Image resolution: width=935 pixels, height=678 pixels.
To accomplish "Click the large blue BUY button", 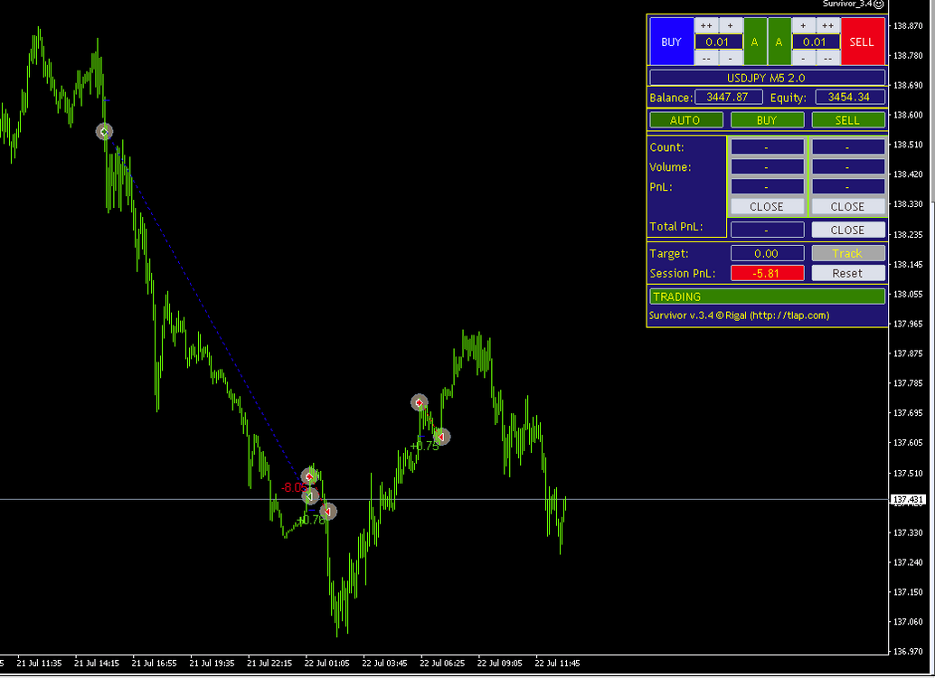I will [x=672, y=42].
